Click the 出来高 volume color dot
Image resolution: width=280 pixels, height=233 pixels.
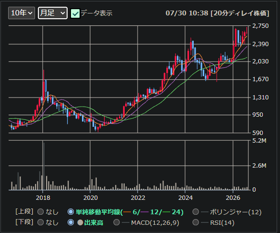(80, 222)
